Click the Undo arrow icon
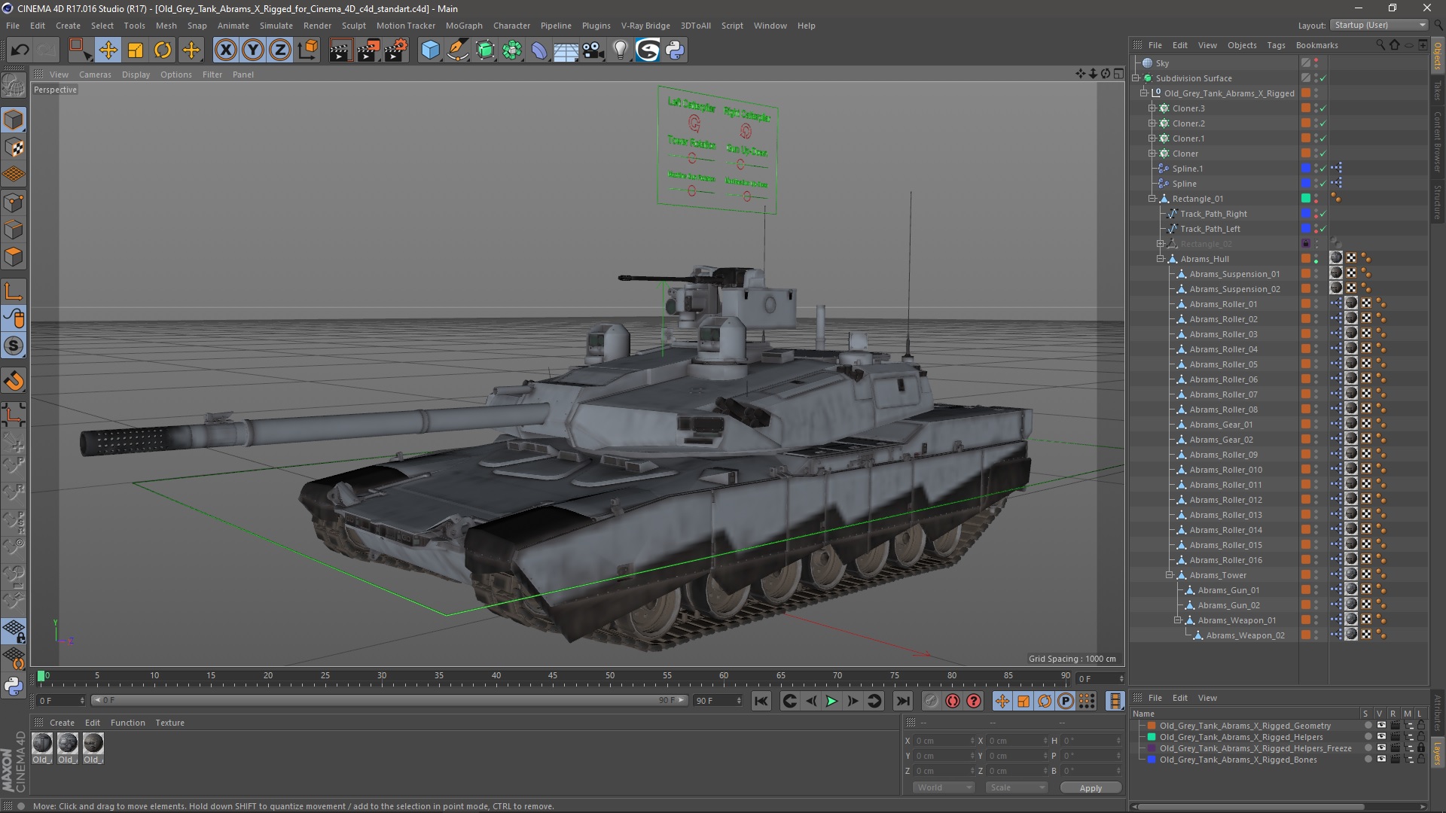This screenshot has width=1446, height=813. [20, 50]
